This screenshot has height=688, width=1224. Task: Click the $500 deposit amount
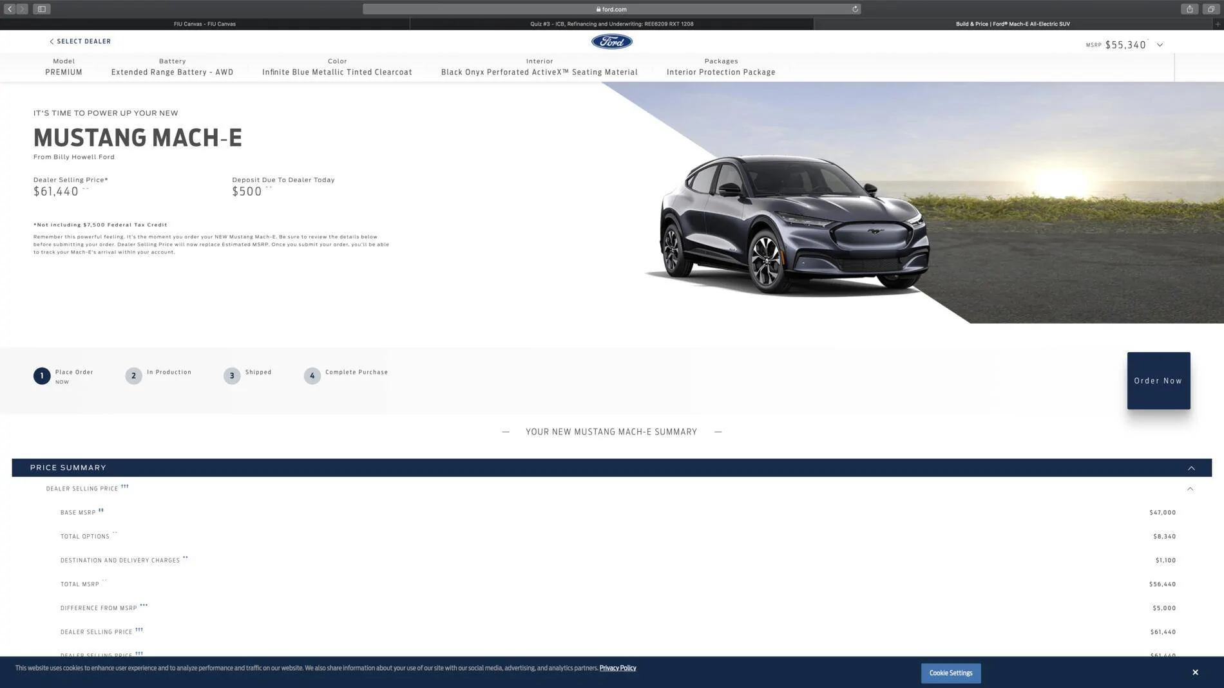click(x=247, y=192)
